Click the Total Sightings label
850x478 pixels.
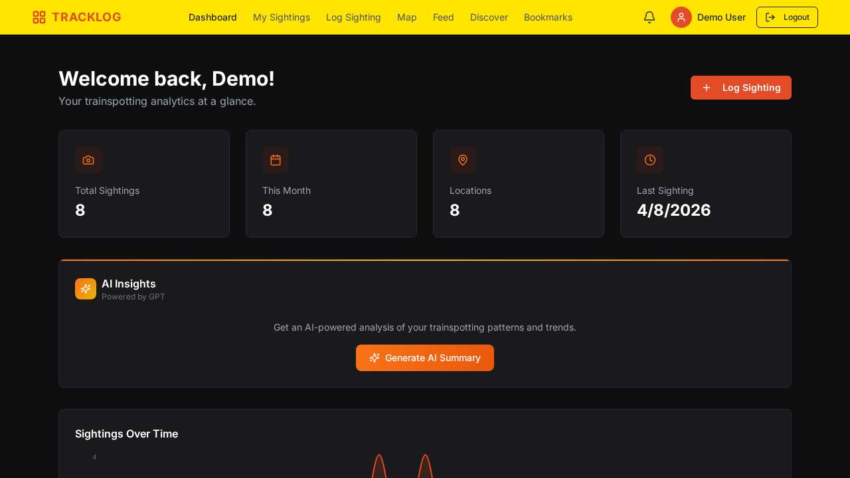107,191
